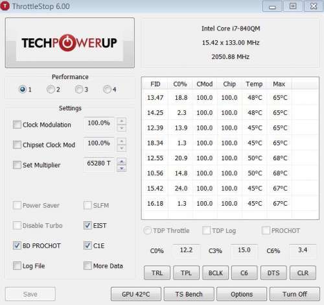Click the CLR button to reset values
The width and height of the screenshot is (324, 305).
[x=303, y=273]
